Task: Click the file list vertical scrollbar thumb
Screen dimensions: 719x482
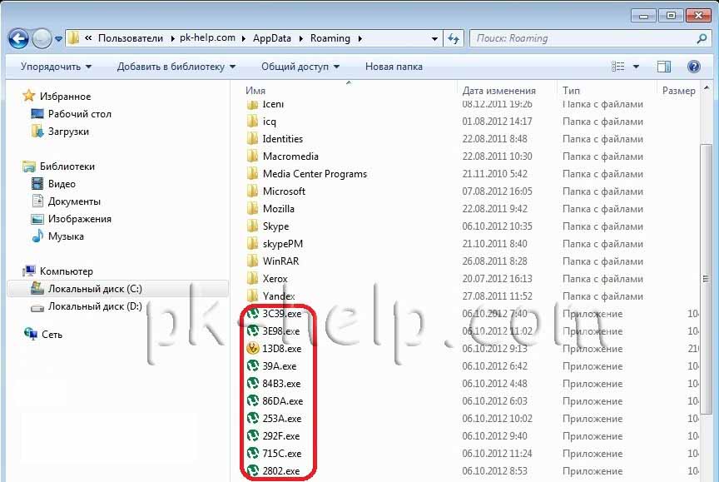Action: [x=706, y=279]
